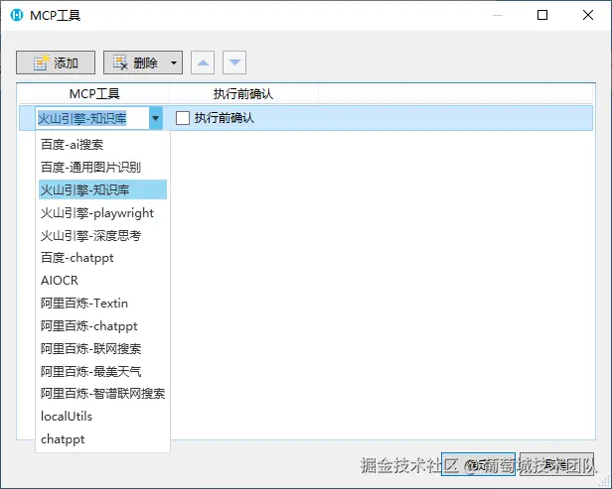Open the 删除 button's dropdown arrow
Viewport: 612px width, 489px height.
pos(174,62)
